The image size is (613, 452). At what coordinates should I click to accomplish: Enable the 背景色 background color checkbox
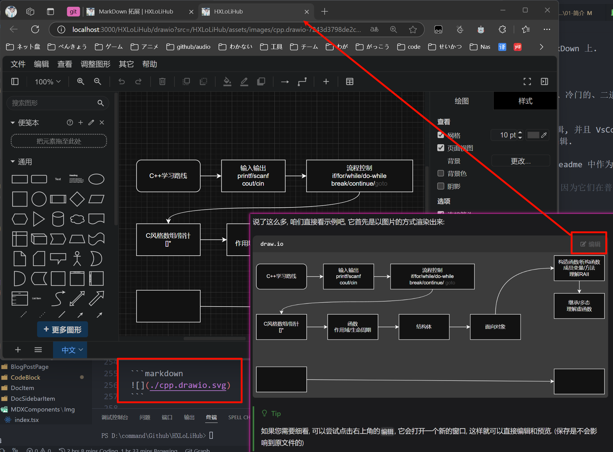(441, 173)
